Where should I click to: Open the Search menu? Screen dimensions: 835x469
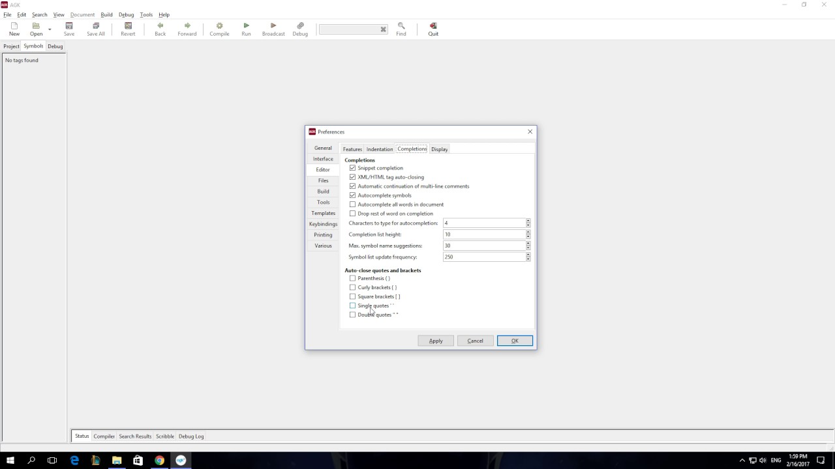39,14
